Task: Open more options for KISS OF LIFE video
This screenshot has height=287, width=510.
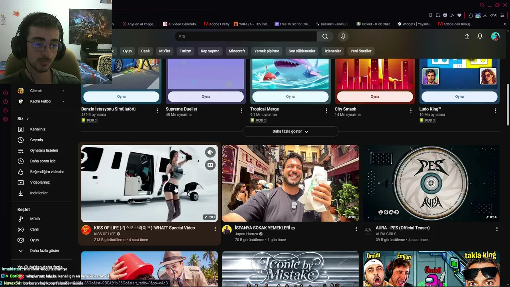Action: click(215, 229)
